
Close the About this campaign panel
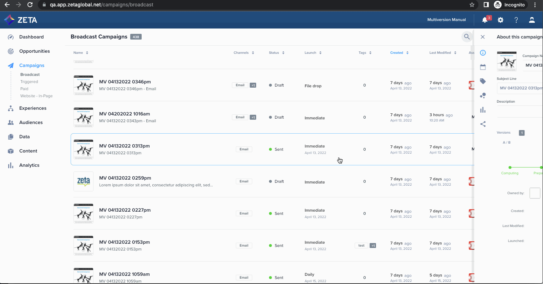coord(483,37)
